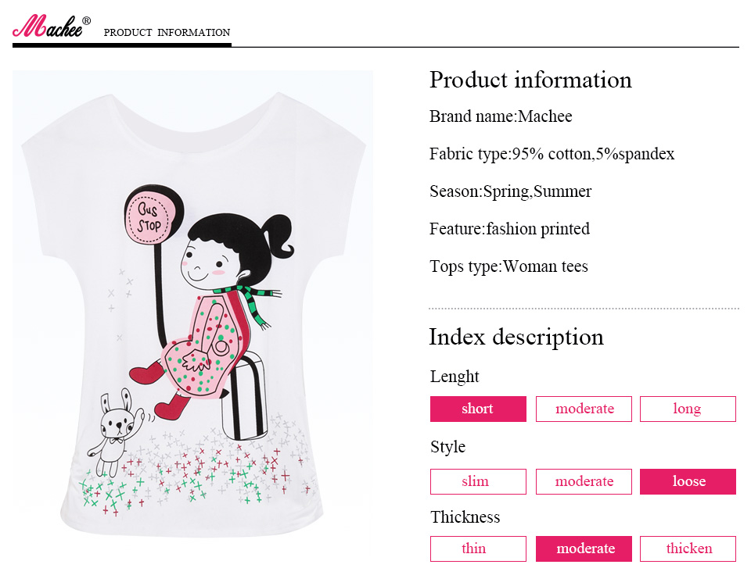Click the Fabric type description line
The image size is (751, 586).
(552, 154)
